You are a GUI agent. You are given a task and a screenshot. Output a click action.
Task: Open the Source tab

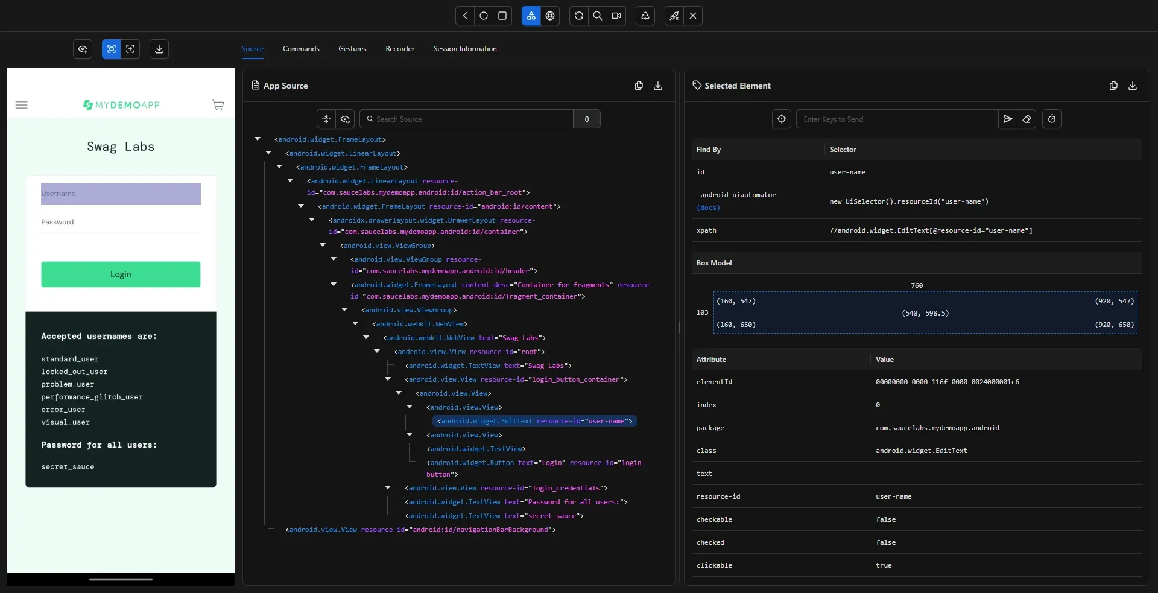pyautogui.click(x=253, y=49)
